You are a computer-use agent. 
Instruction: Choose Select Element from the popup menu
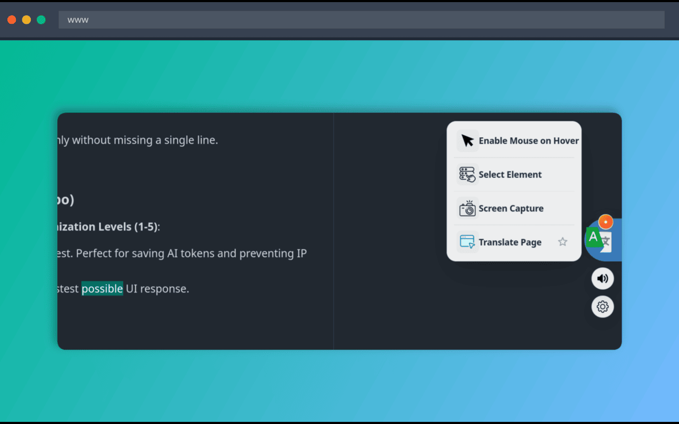point(514,174)
